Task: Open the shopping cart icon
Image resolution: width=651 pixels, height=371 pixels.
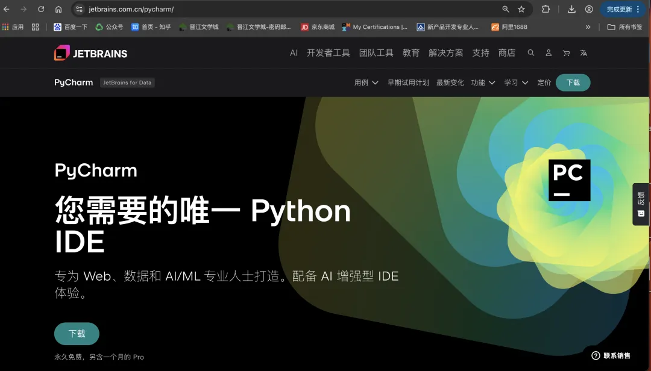Action: 566,53
